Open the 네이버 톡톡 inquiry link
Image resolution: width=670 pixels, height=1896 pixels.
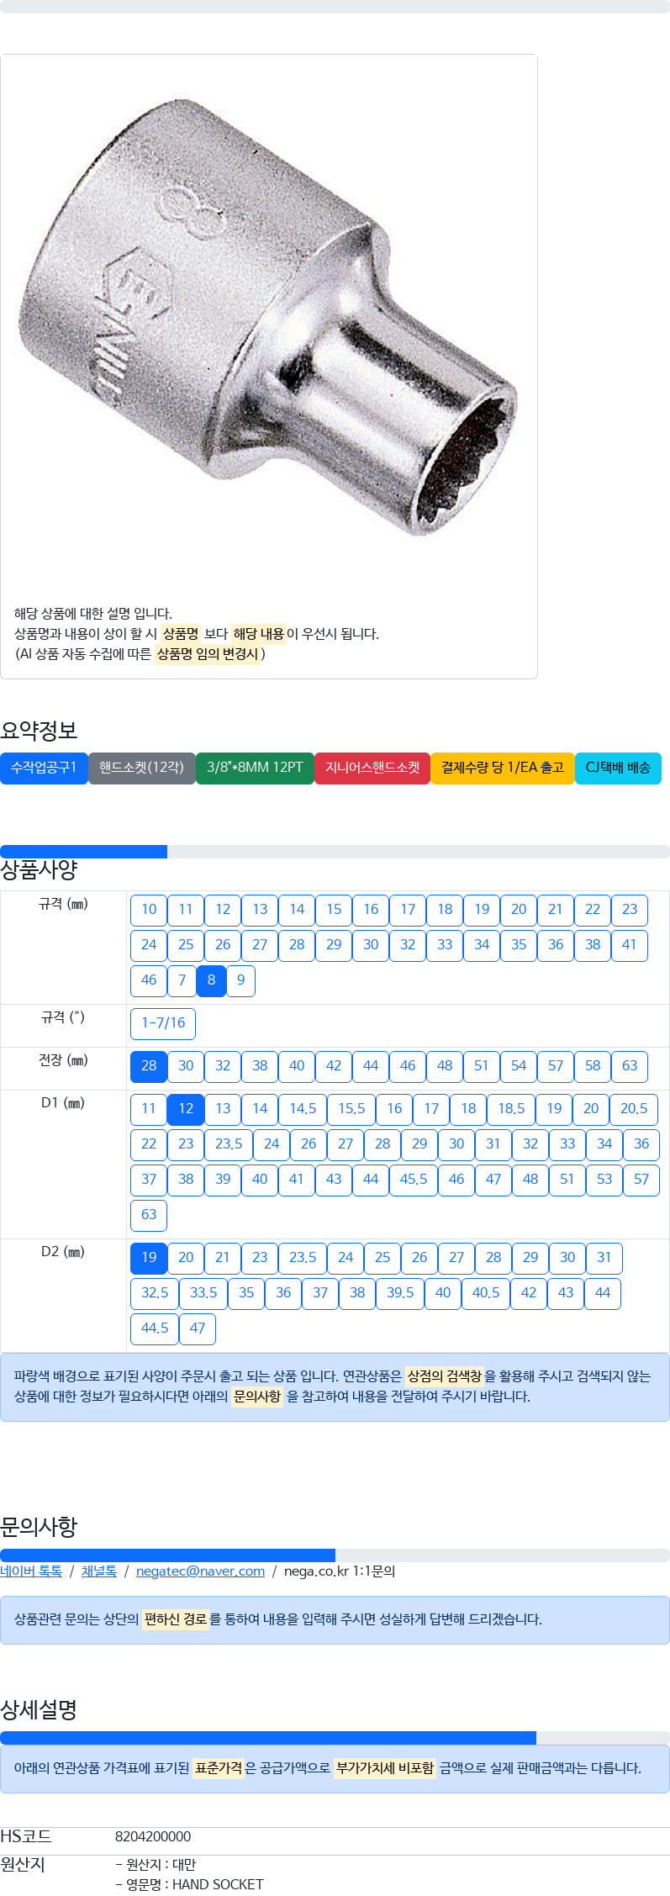[31, 1571]
